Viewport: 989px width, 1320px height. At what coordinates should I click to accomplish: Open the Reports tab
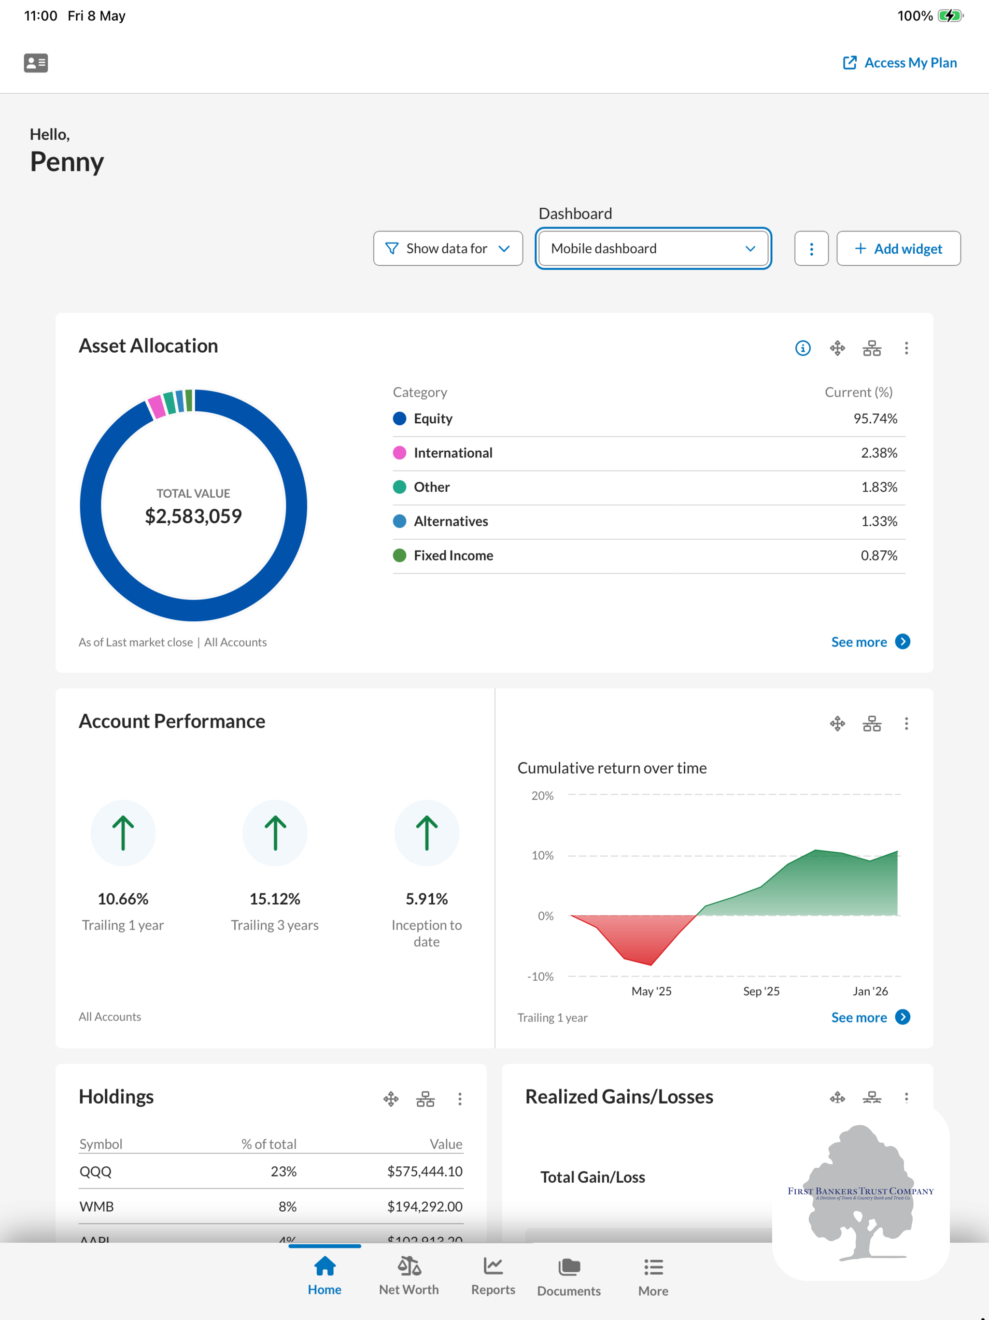coord(493,1275)
